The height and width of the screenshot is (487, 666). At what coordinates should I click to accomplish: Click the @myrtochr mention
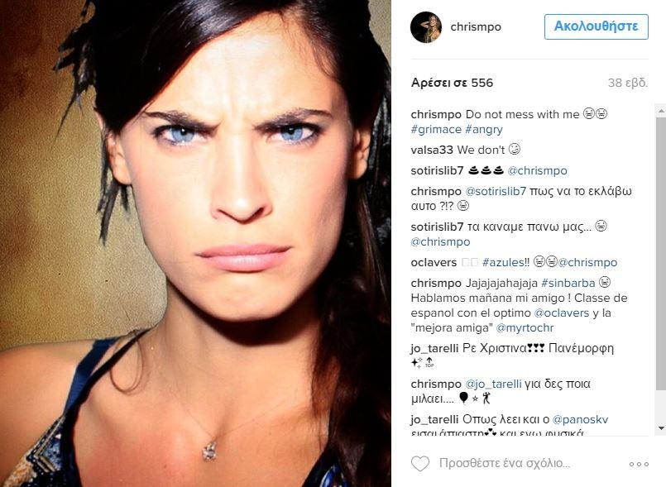coord(525,327)
